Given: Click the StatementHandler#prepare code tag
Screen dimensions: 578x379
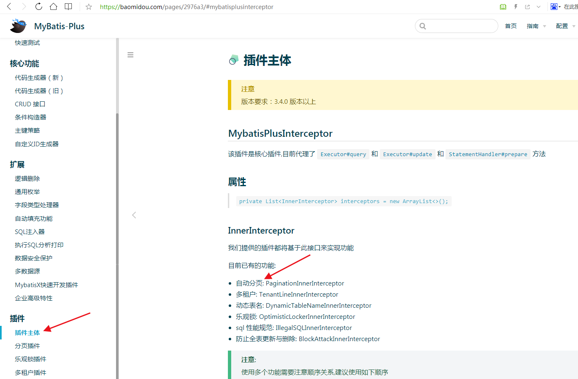Looking at the screenshot, I should tap(488, 154).
